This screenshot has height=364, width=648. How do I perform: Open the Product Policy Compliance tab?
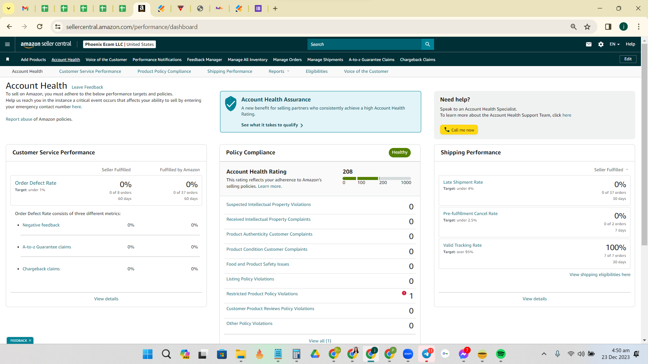point(164,71)
